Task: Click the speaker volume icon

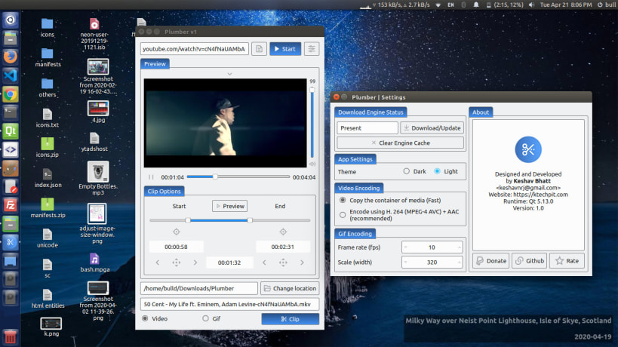Action: coord(312,164)
